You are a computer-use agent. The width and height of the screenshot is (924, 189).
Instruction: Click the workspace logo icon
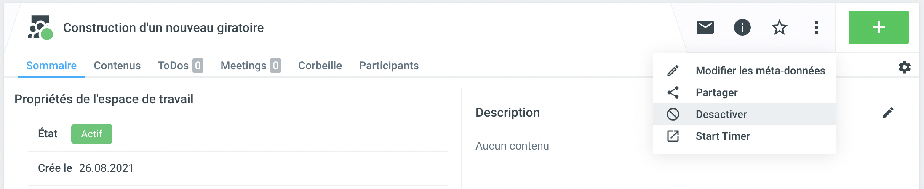point(40,28)
